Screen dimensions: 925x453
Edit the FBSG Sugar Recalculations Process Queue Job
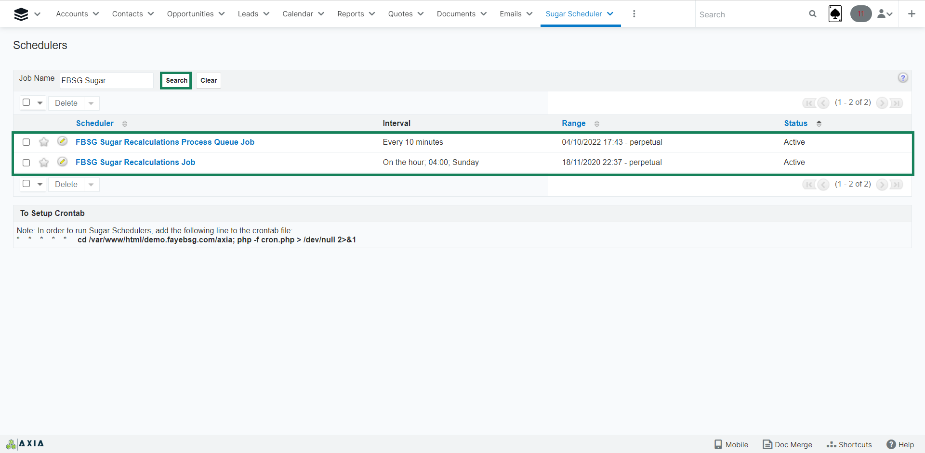[62, 141]
